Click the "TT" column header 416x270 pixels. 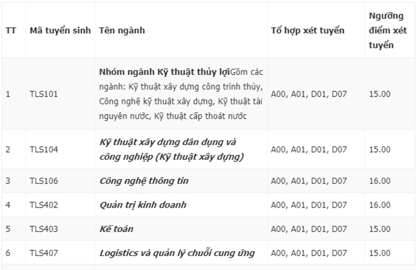[11, 30]
